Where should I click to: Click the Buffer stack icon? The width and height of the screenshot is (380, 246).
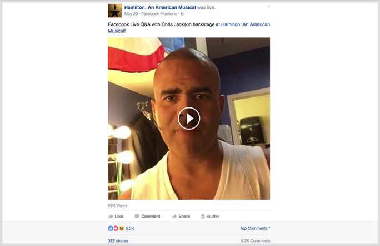[x=203, y=217]
